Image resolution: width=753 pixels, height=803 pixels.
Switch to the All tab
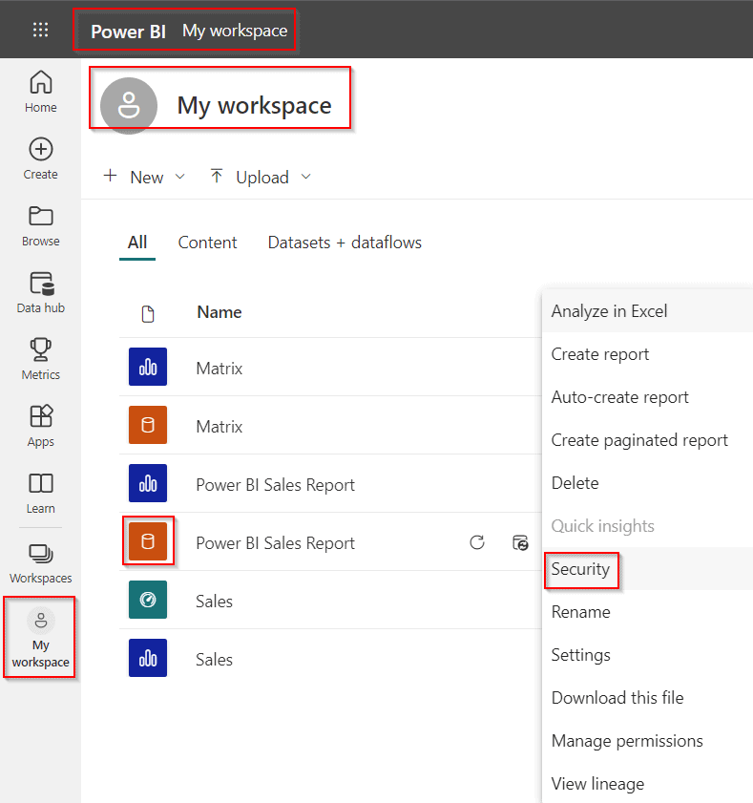pyautogui.click(x=137, y=243)
